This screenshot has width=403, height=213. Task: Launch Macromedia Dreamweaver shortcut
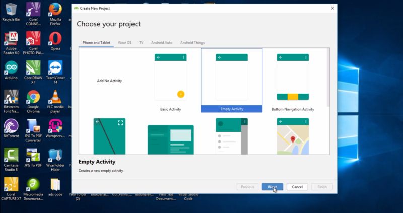33,189
